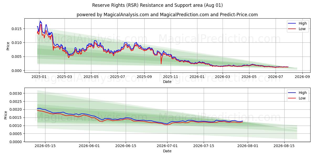This screenshot has height=157, width=315.
Task: Click the '2026-08-01' date label on bottom chart
Action: point(248,146)
